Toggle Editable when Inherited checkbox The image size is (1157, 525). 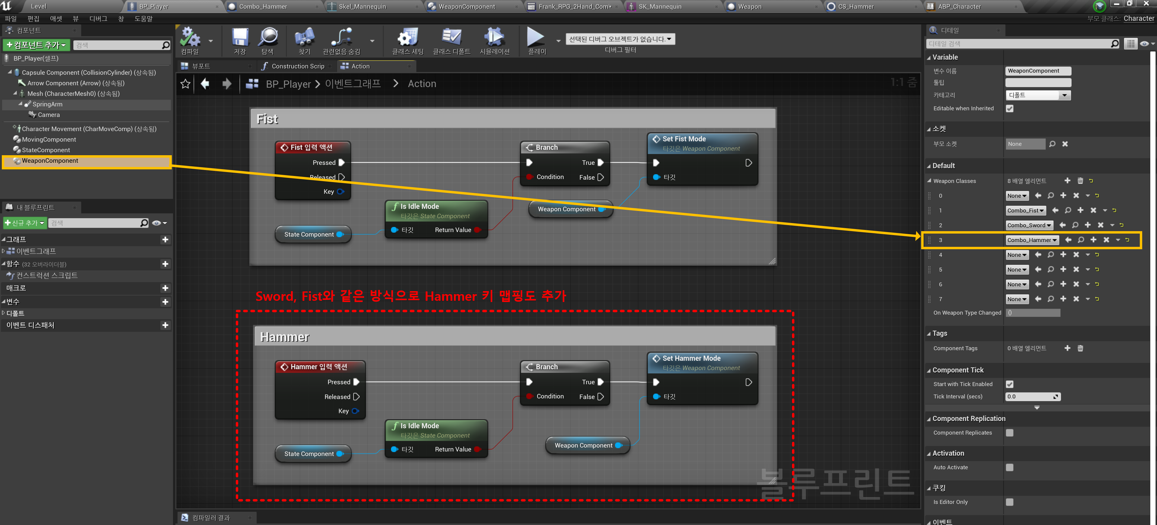click(1009, 108)
